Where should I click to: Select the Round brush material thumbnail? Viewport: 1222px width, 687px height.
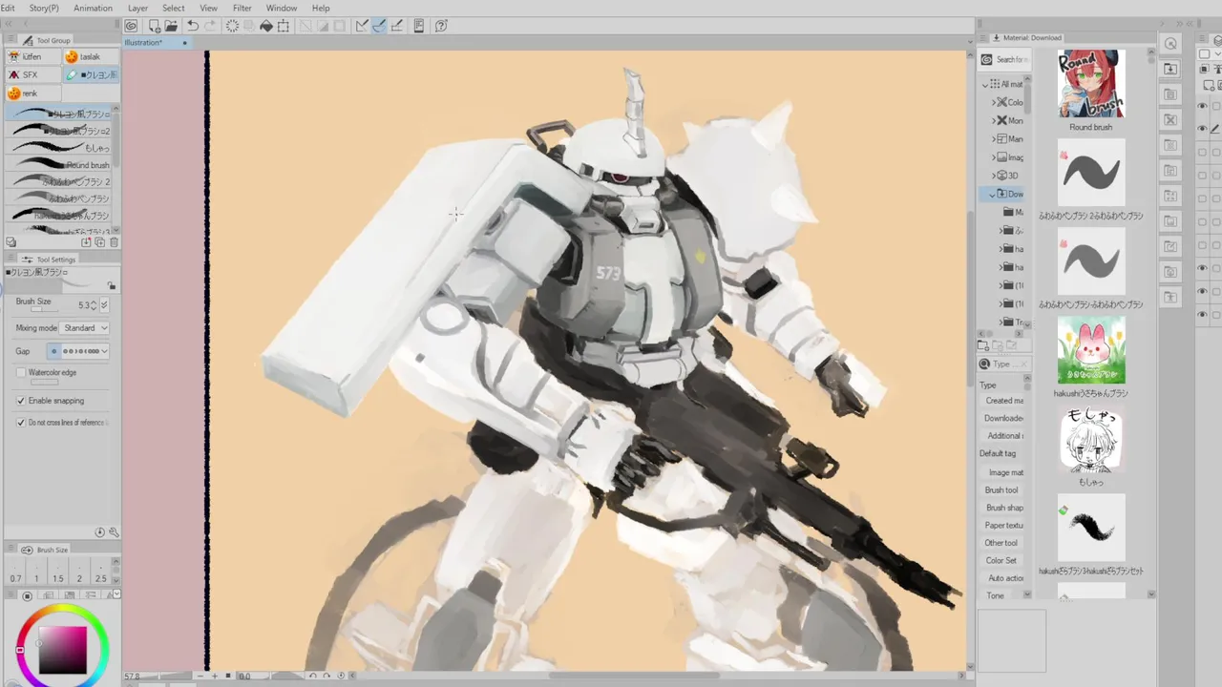pos(1090,84)
